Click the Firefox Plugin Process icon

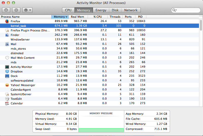click(x=7, y=30)
